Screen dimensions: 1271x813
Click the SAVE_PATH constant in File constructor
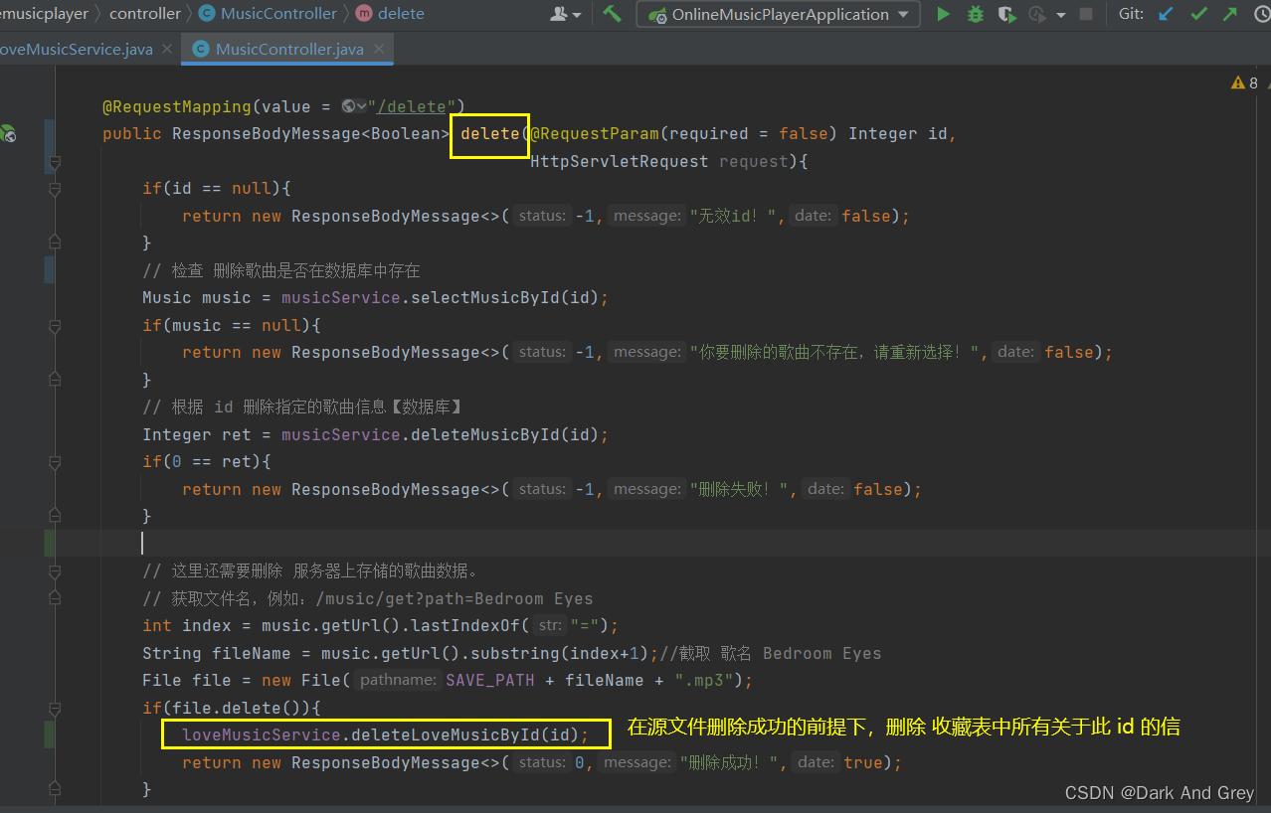(489, 681)
